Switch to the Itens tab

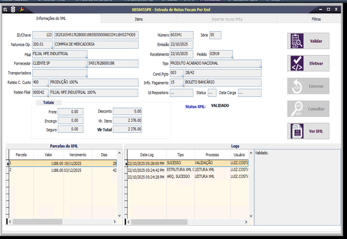(139, 19)
